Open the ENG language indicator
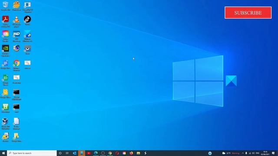Viewport: 278px width, 156px height. click(x=258, y=153)
